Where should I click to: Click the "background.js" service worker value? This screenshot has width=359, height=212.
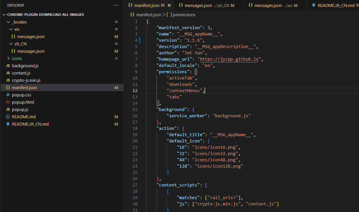coord(232,116)
